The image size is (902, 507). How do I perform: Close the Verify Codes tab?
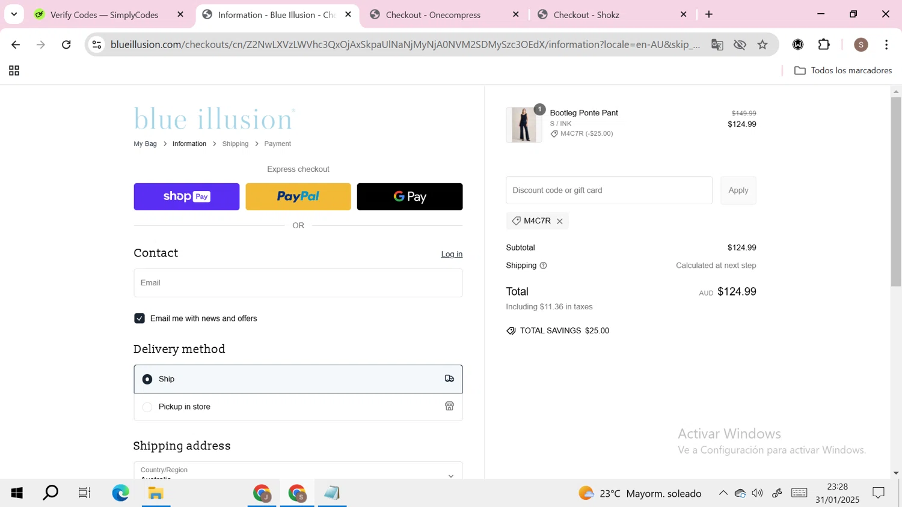180,14
